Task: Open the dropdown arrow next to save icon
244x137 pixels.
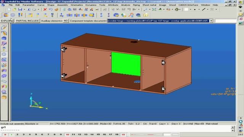Action: point(24,10)
